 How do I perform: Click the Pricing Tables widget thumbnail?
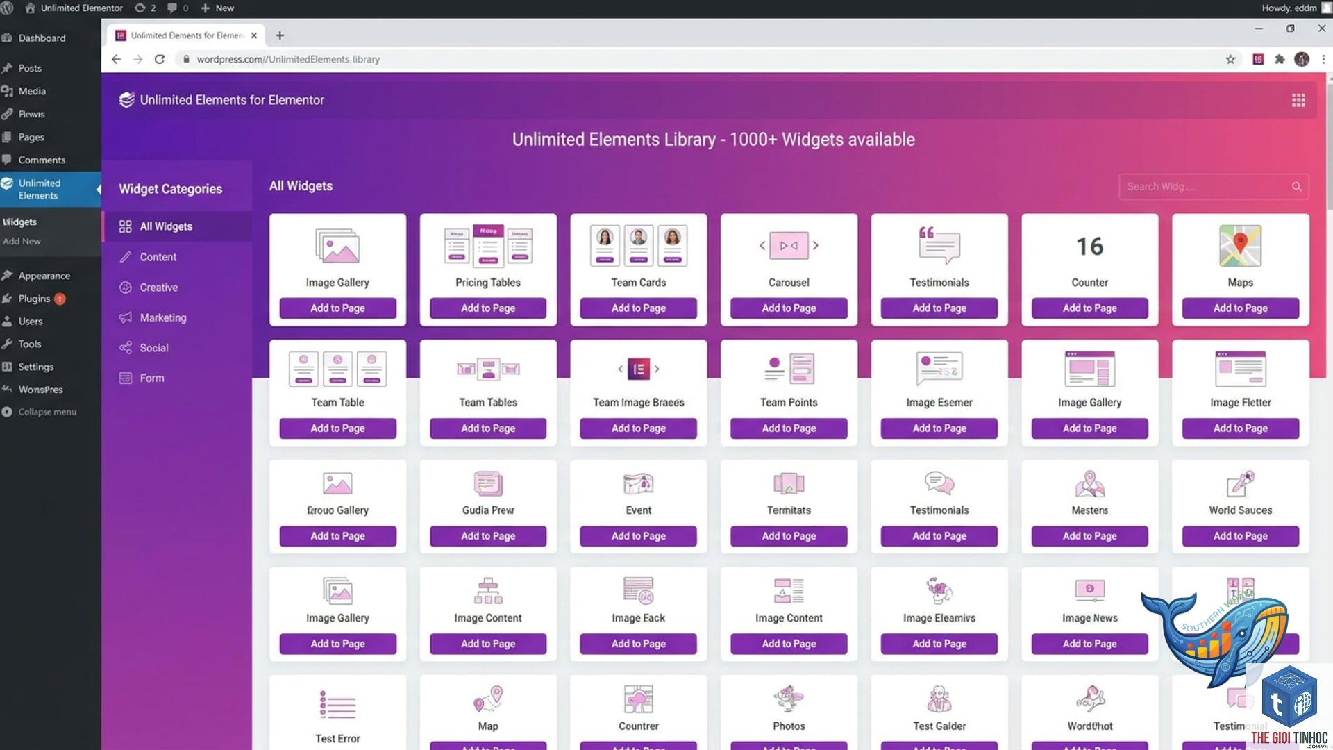point(488,245)
